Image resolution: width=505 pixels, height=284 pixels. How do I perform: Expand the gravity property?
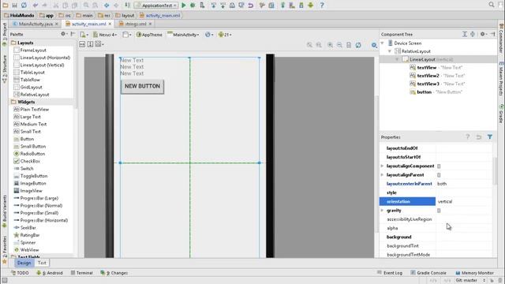pos(382,211)
